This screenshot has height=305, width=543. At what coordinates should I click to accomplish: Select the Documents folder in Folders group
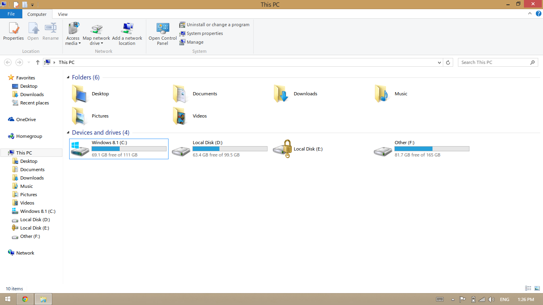tap(195, 94)
